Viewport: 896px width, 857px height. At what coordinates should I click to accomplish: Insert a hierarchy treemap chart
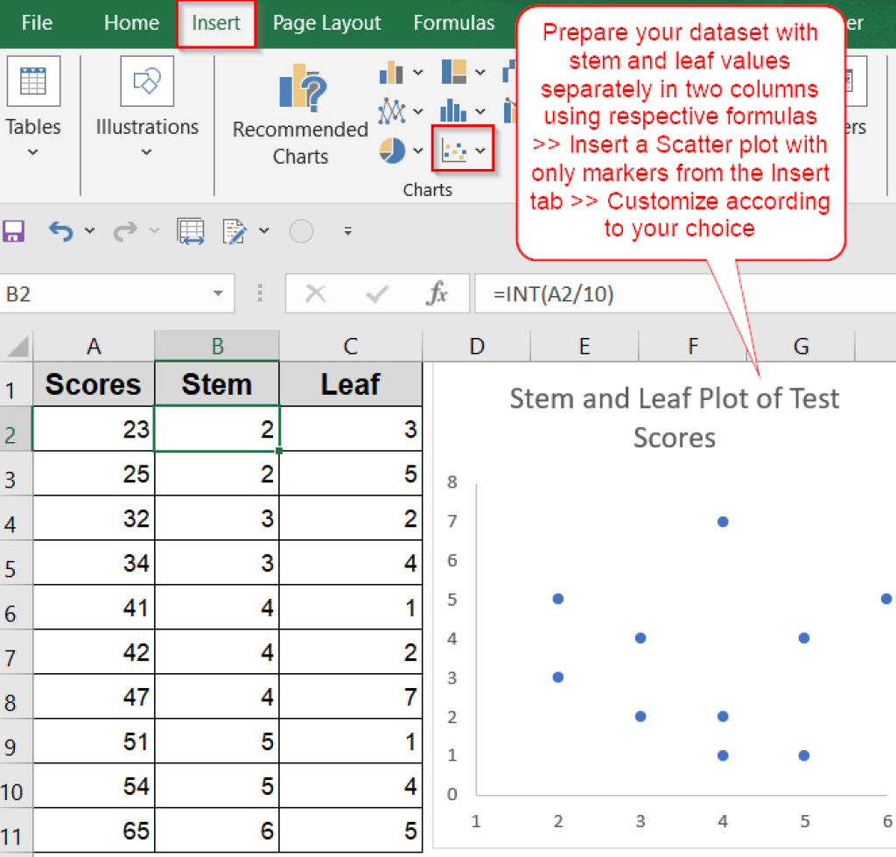point(454,71)
